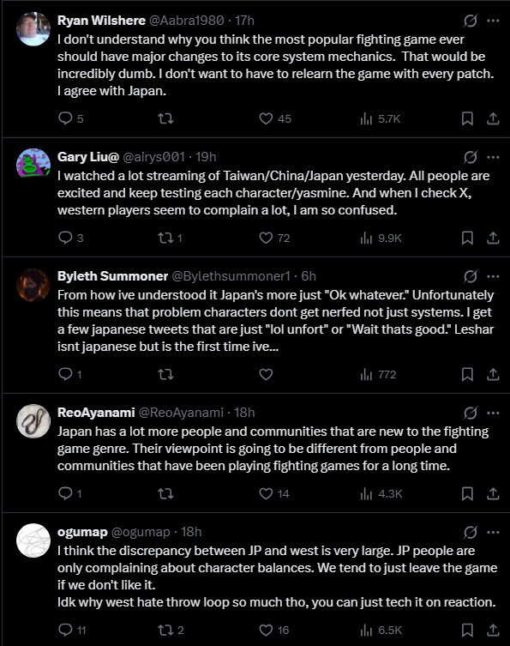The height and width of the screenshot is (646, 510).
Task: Like Byleth Summoner's tweet
Action: (x=266, y=374)
